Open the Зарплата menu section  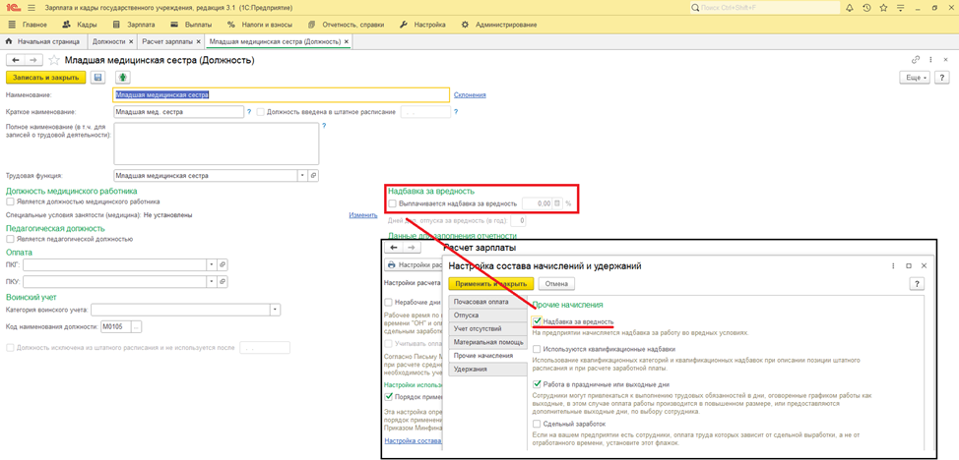(134, 25)
